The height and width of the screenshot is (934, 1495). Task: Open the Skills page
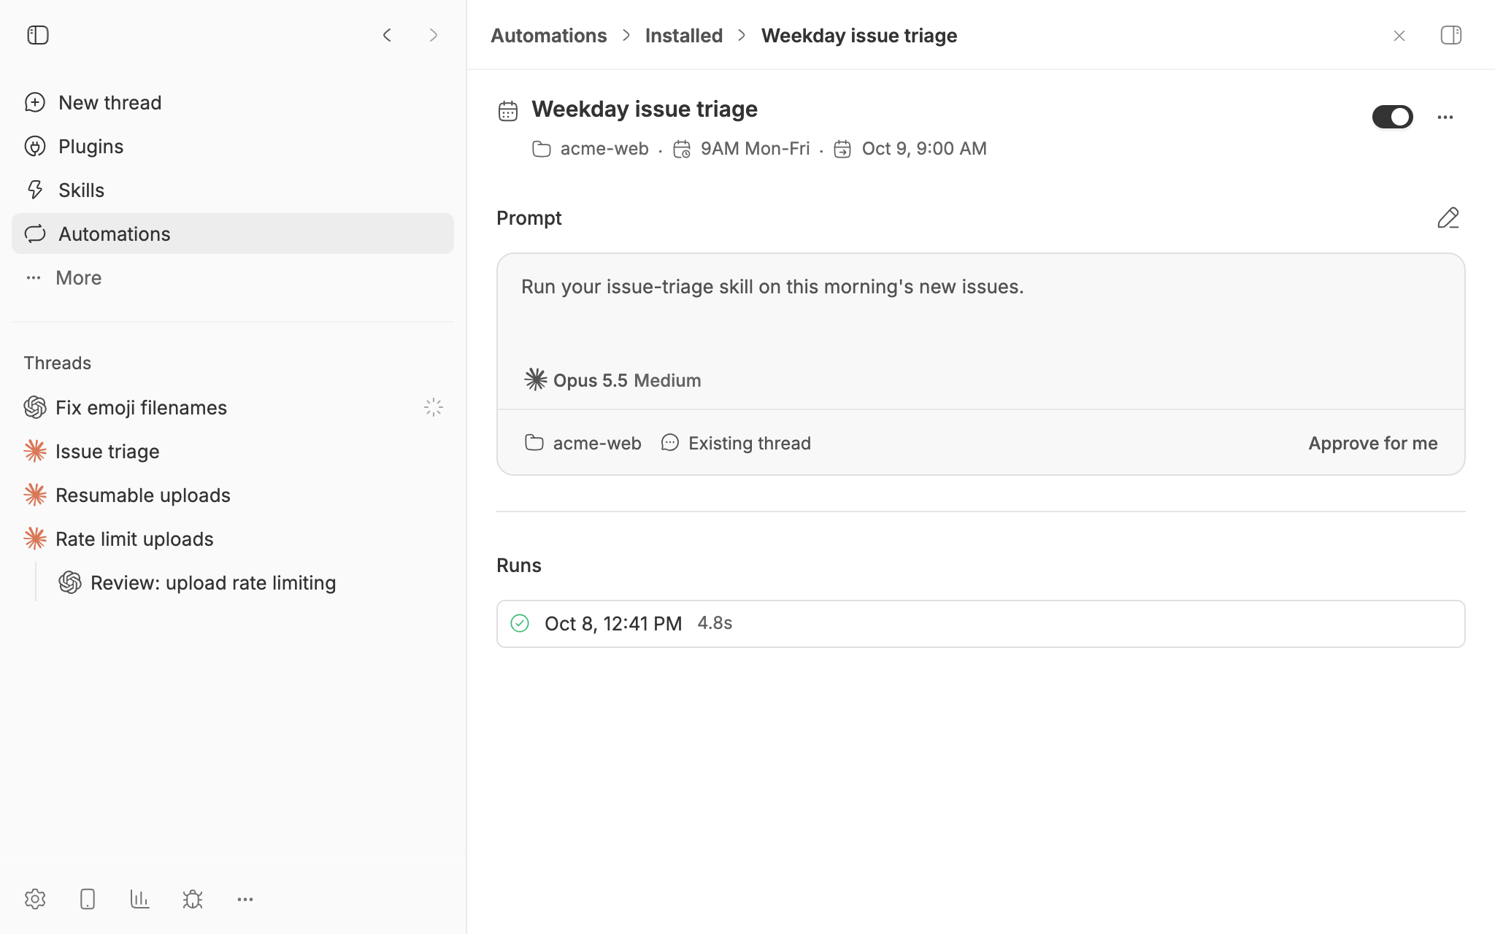tap(233, 190)
